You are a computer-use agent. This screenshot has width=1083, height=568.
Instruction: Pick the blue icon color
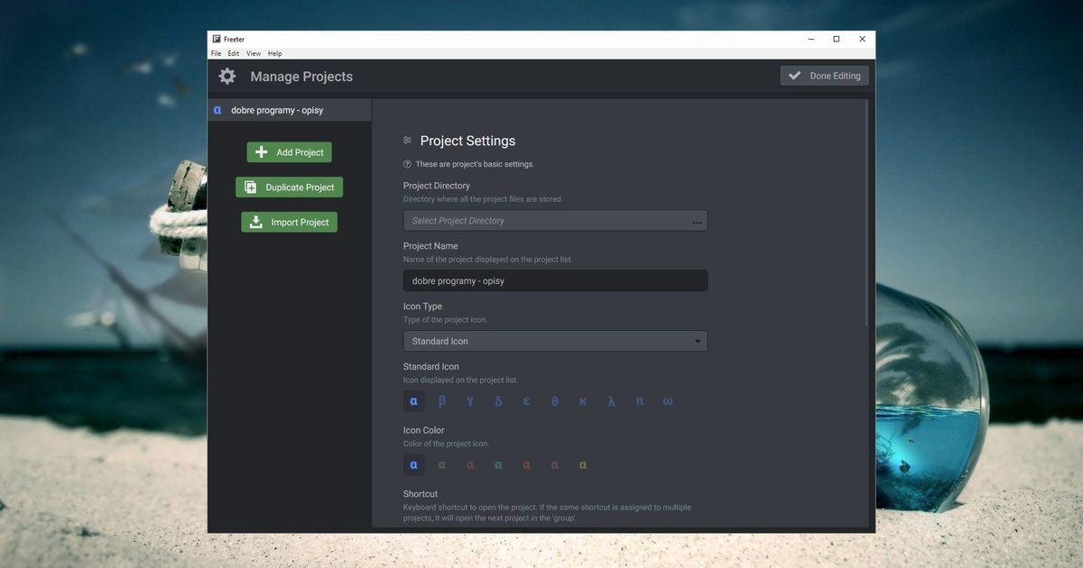pos(413,465)
